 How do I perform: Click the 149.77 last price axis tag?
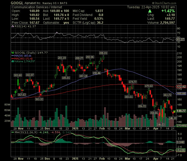181,111
